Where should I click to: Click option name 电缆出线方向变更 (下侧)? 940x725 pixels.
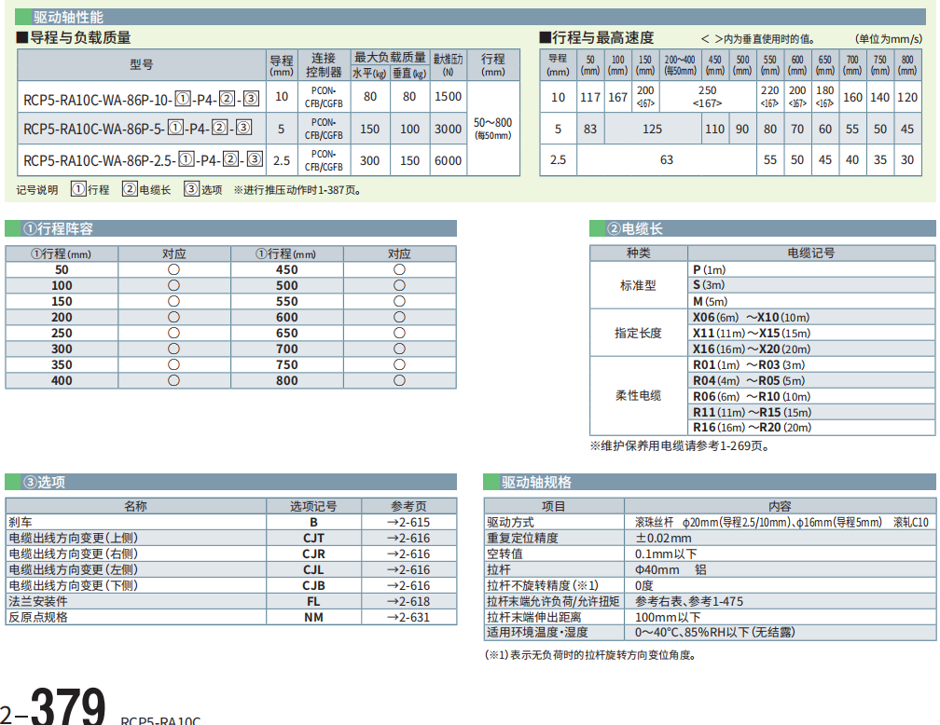click(x=73, y=585)
